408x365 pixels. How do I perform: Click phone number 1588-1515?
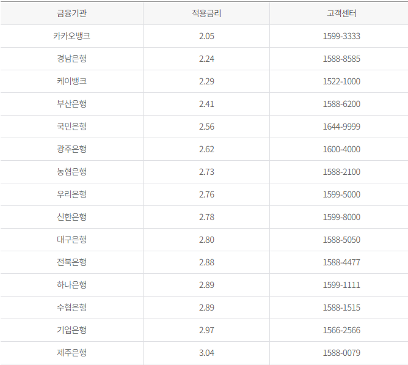(341, 308)
